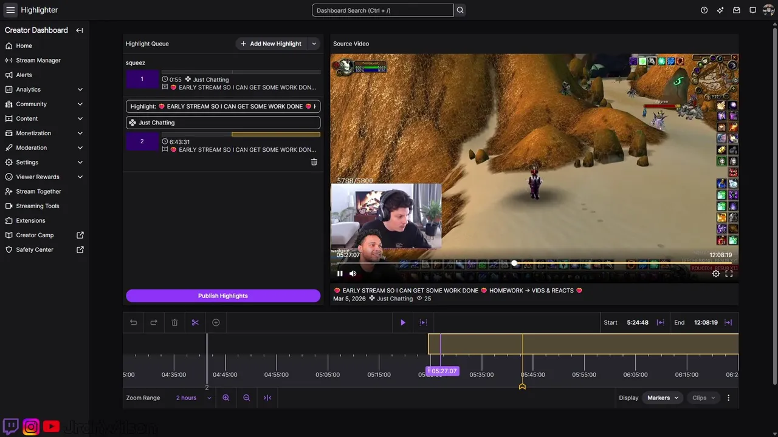Pause the source video
The image size is (778, 437).
[x=340, y=274]
